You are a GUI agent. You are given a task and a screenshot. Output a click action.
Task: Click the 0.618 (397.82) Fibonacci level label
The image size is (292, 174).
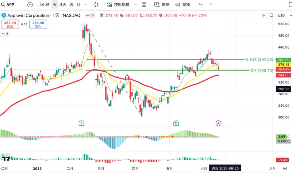(x=260, y=60)
